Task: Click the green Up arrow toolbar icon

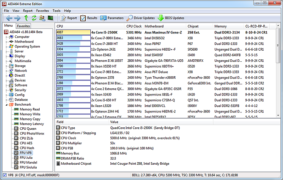Action: (26, 18)
